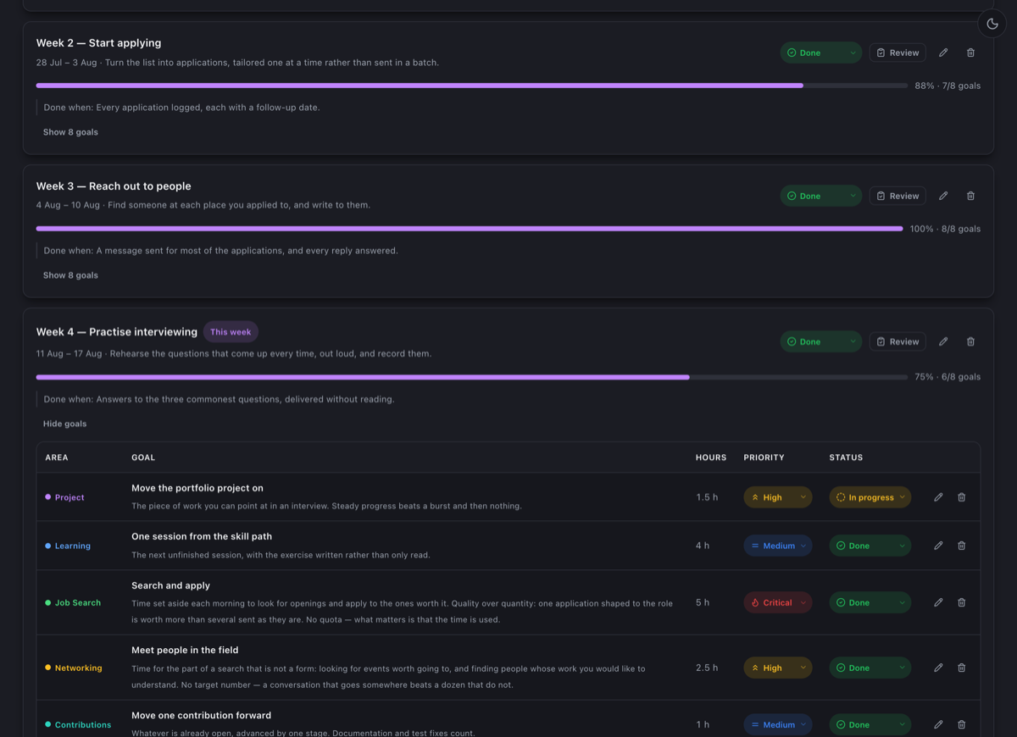Viewport: 1017px width, 737px height.
Task: Click the HOURS column header
Action: (711, 457)
